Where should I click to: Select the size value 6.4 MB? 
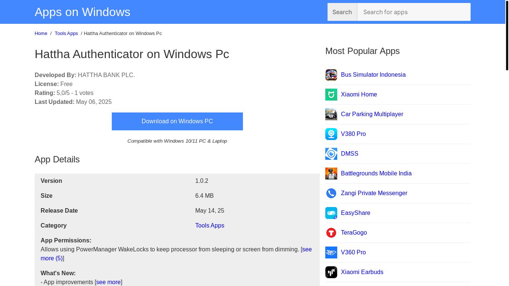click(205, 196)
